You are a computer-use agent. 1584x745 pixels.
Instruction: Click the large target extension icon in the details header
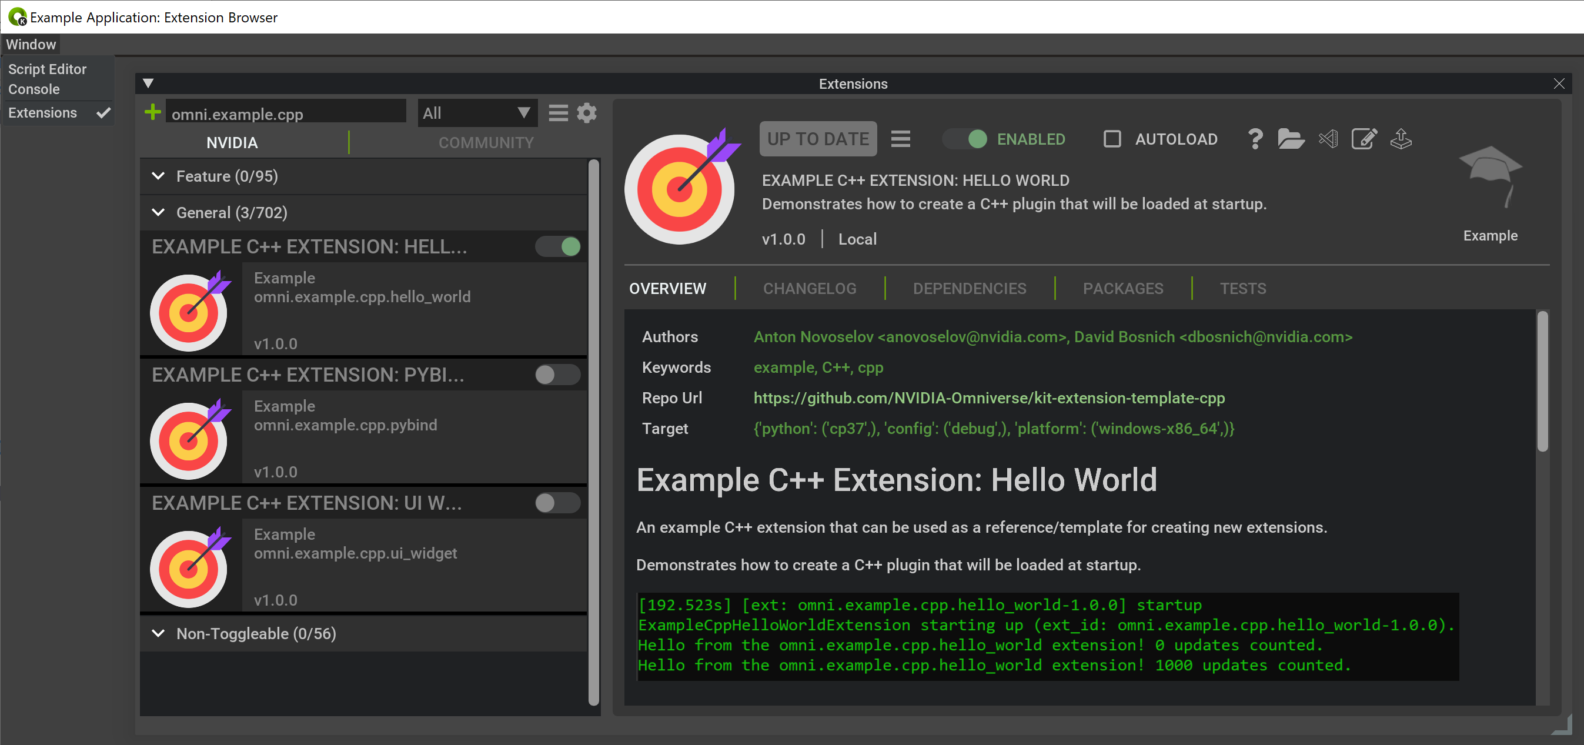tap(682, 187)
